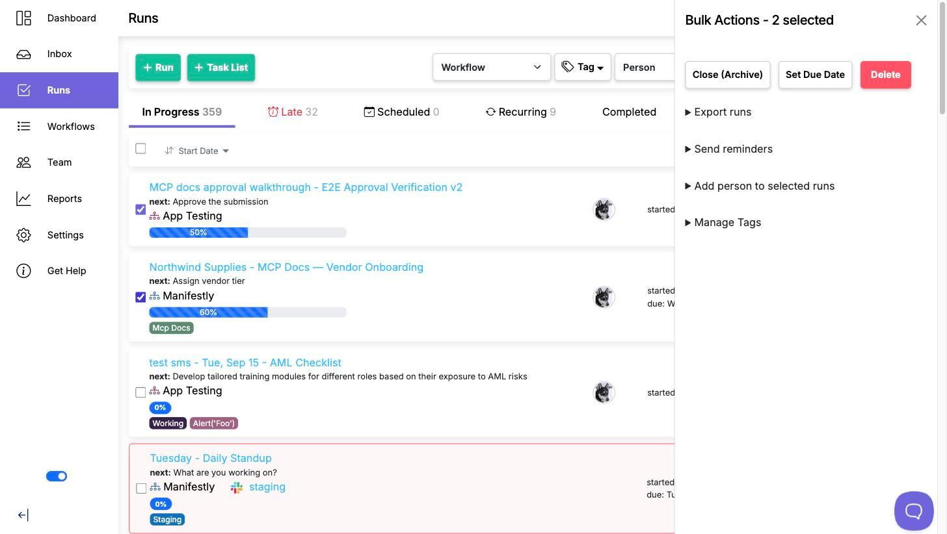This screenshot has height=534, width=947.
Task: Click the + Run button
Action: point(158,68)
